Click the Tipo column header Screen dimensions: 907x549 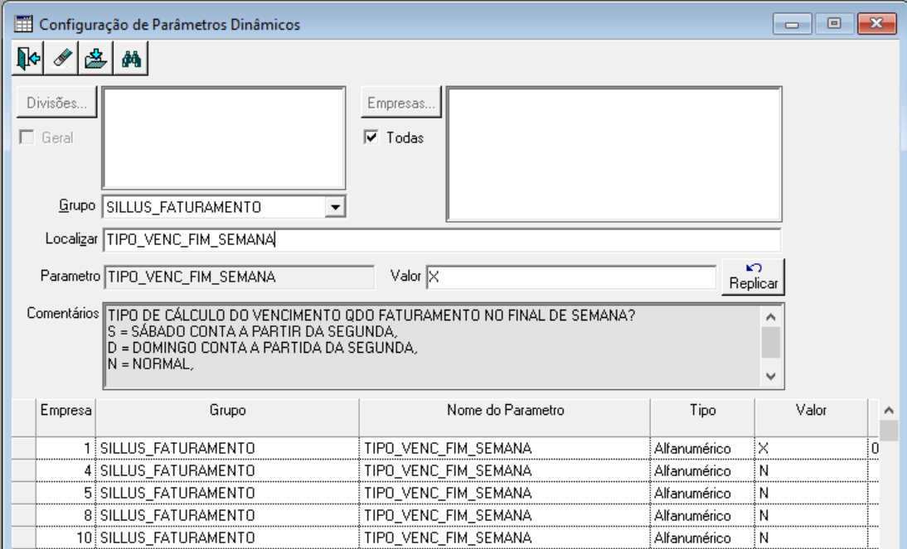[x=703, y=417]
